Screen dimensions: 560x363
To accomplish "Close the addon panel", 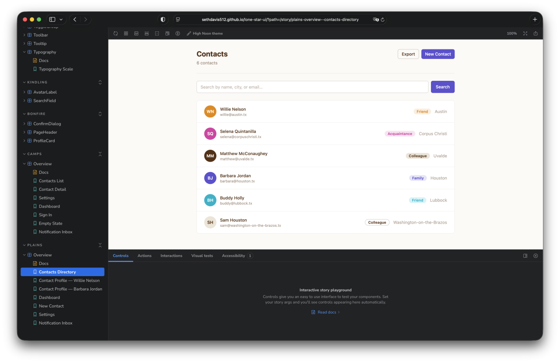I will (x=535, y=256).
